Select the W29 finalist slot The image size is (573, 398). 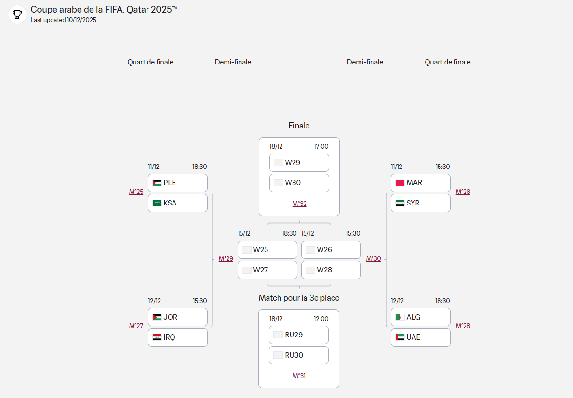pos(299,163)
